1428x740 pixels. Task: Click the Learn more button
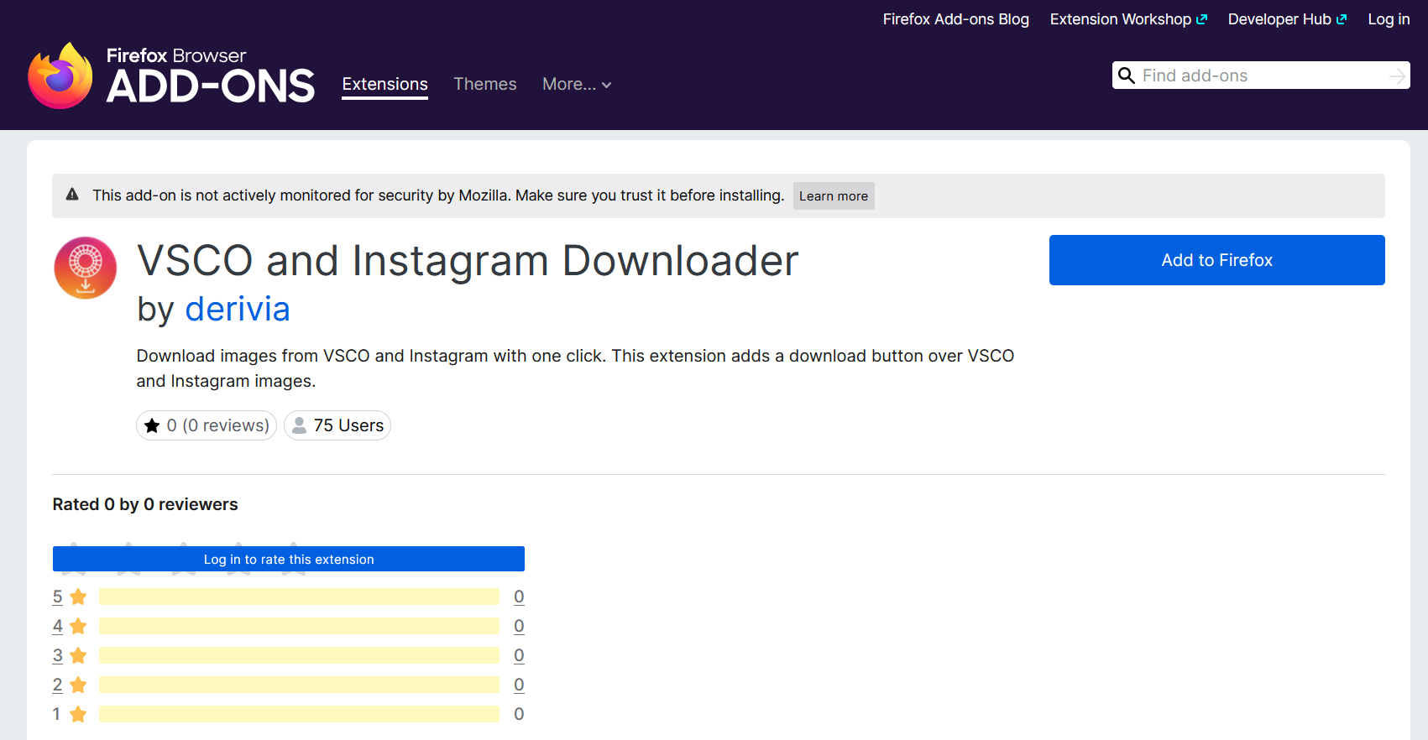click(x=834, y=195)
